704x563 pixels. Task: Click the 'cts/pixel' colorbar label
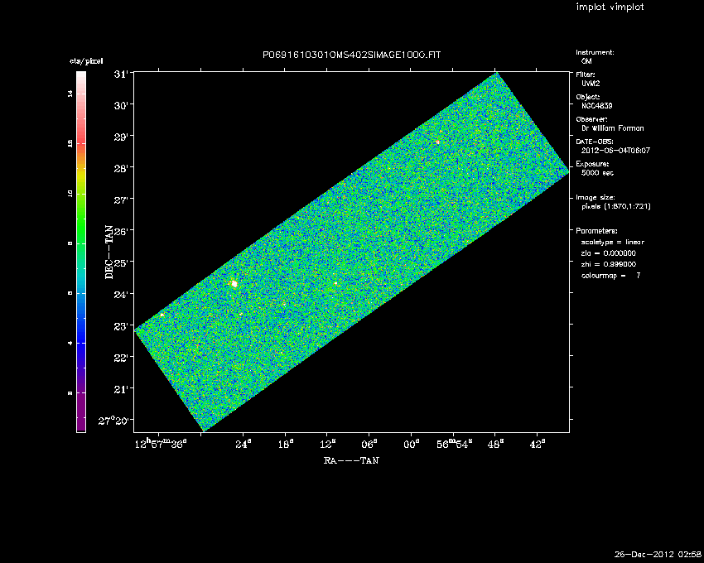(86, 61)
